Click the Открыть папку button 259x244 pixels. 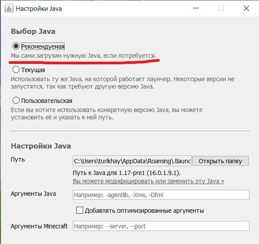(x=220, y=161)
